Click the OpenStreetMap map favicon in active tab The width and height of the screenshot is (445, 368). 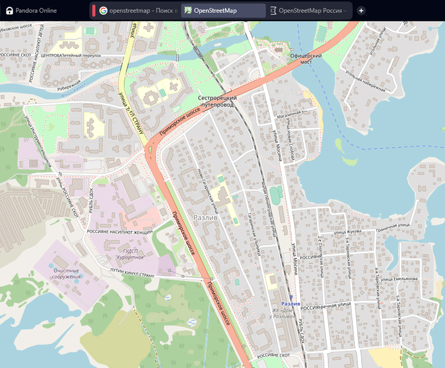point(188,11)
